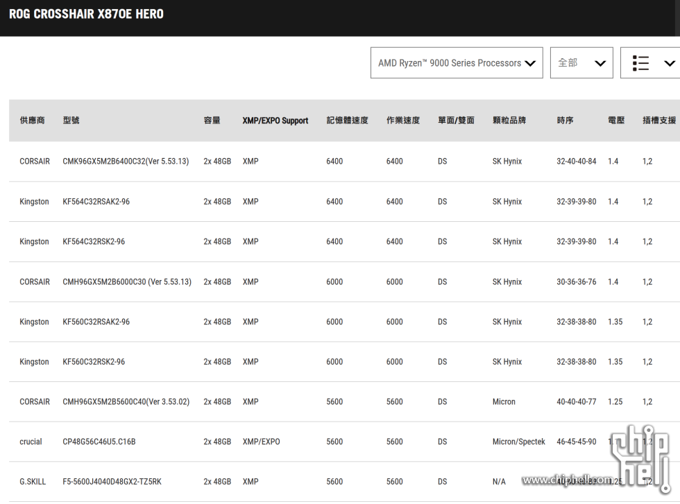Click the XMP/EXPO cell in the crucial row
Image resolution: width=680 pixels, height=504 pixels.
(261, 442)
